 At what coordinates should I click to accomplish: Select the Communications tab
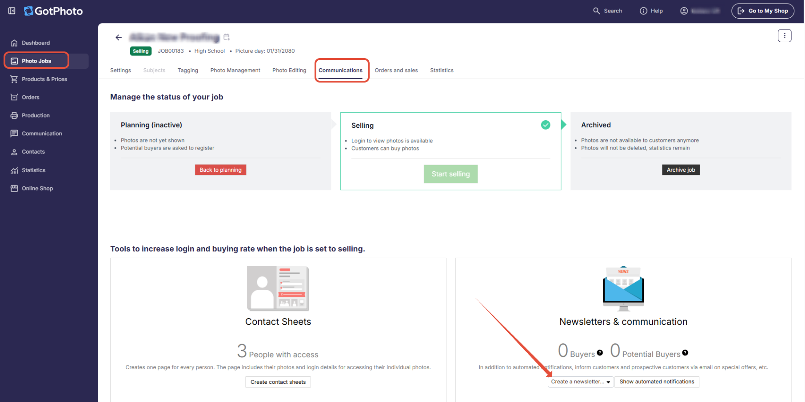coord(340,71)
